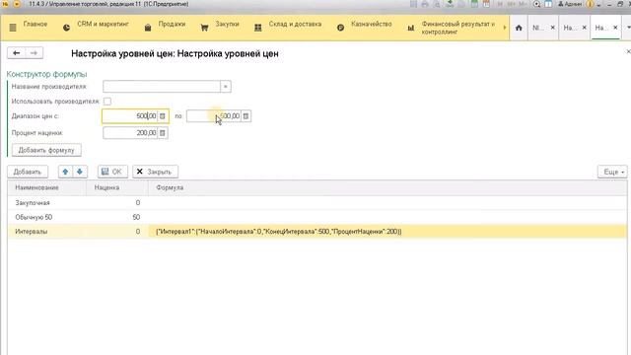631x355 pixels.
Task: Open the Еще dropdown menu
Action: coord(612,172)
